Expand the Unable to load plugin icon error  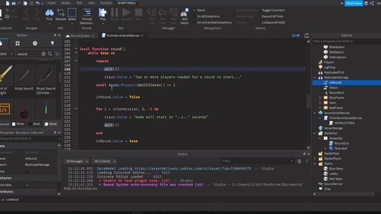100,181
